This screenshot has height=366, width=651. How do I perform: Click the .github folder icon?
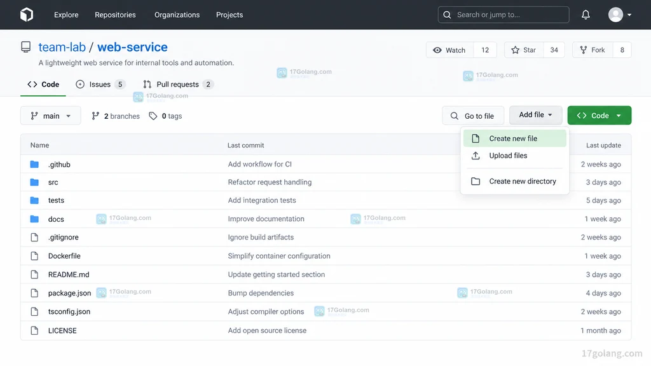click(34, 165)
